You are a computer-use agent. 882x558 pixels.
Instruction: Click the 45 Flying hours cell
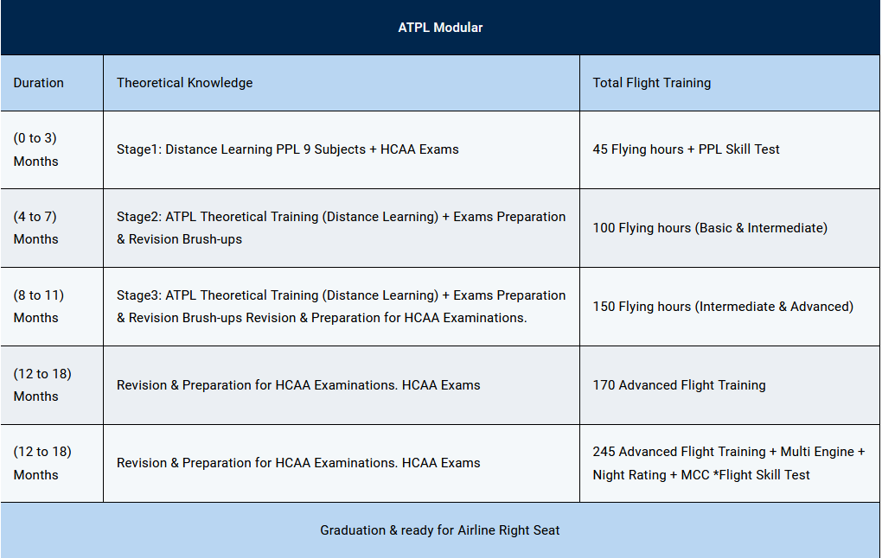(686, 149)
